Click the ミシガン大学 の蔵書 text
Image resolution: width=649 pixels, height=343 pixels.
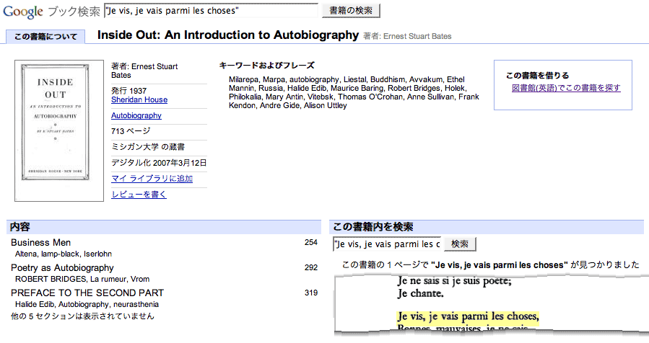pos(148,147)
